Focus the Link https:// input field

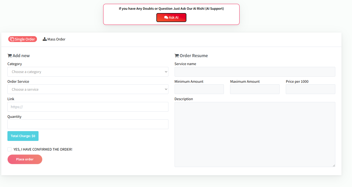click(x=88, y=107)
